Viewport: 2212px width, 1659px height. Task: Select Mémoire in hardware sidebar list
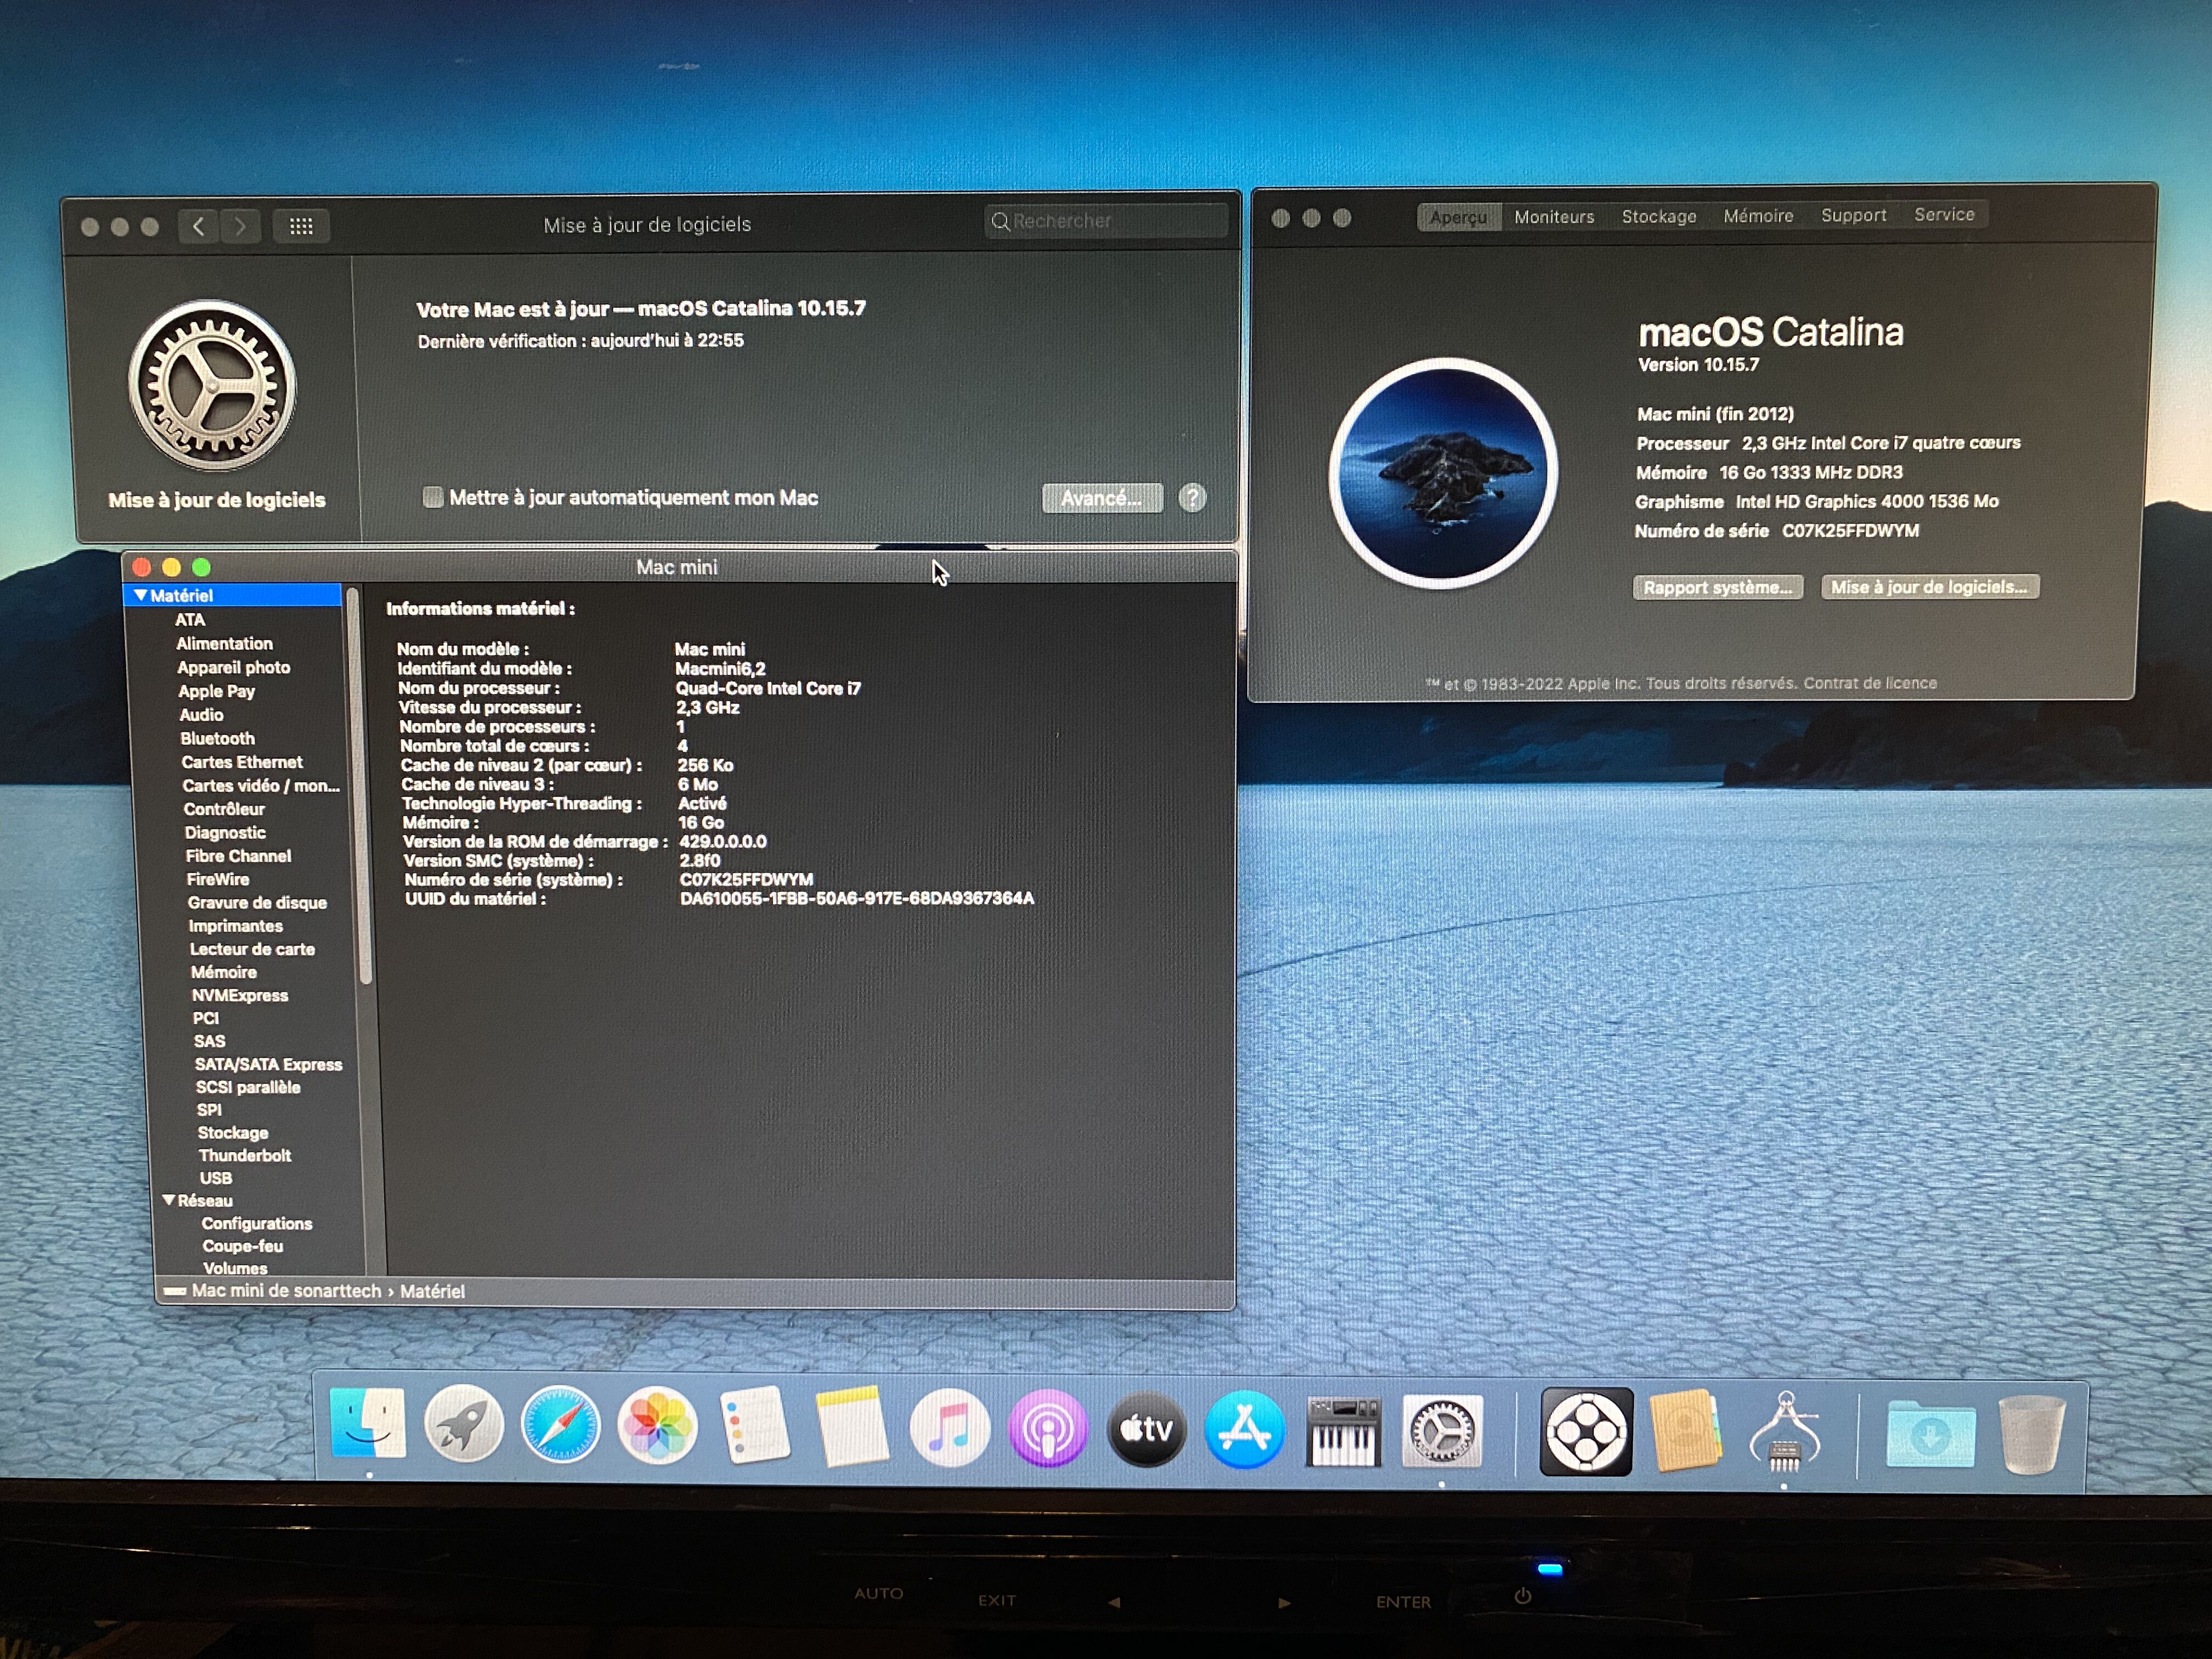click(x=224, y=972)
